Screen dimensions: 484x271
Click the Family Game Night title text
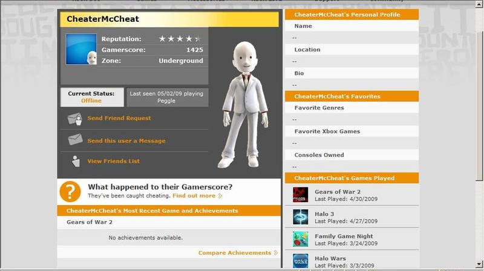(344, 236)
